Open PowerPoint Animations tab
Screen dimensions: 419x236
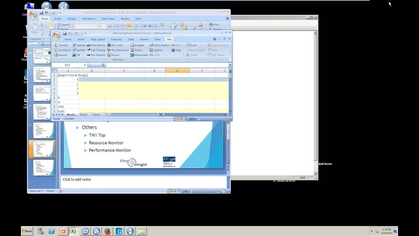pyautogui.click(x=88, y=19)
